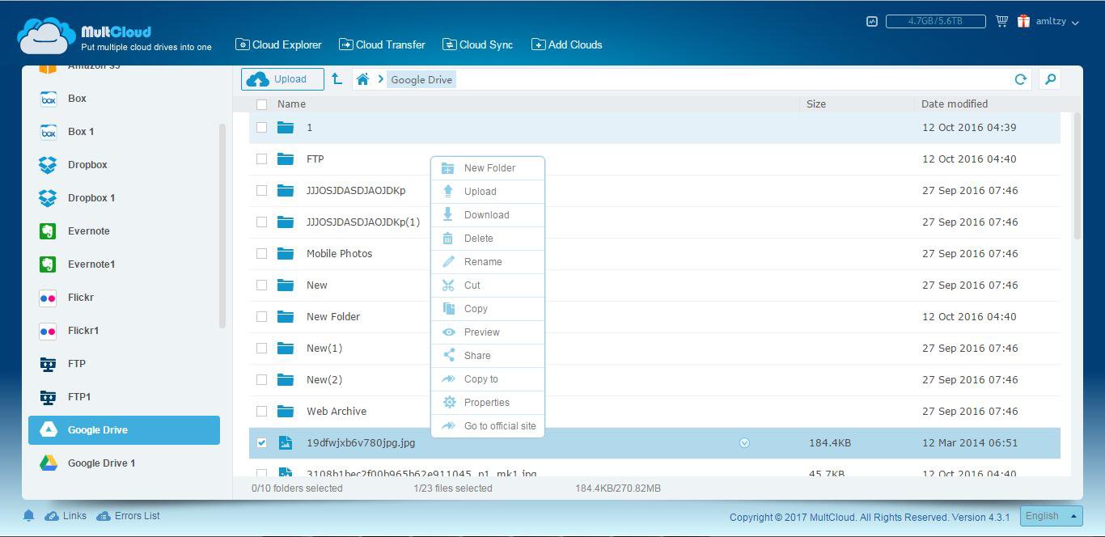
Task: Check the box for JJJOSJDASDJAOJDKp folder
Action: [x=261, y=191]
